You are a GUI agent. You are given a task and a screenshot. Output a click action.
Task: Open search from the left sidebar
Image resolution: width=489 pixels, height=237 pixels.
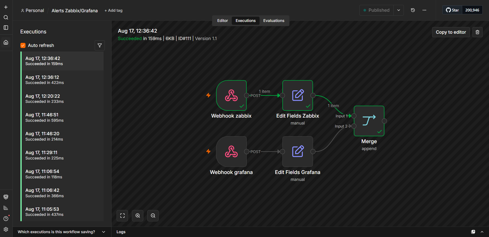[x=6, y=17]
